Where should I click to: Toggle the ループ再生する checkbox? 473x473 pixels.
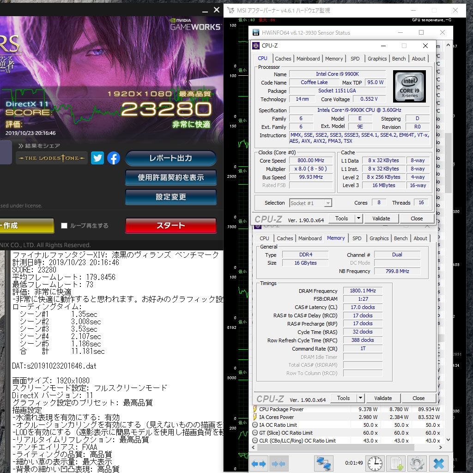[64, 225]
